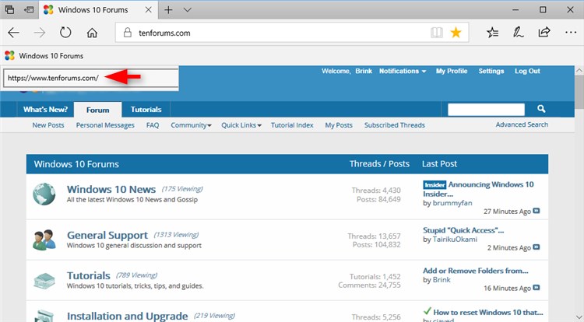Open Stupid "Quick Access" last post
Image resolution: width=584 pixels, height=322 pixels.
[x=463, y=230]
